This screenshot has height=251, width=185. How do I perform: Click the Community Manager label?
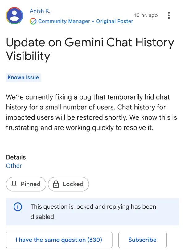click(64, 21)
